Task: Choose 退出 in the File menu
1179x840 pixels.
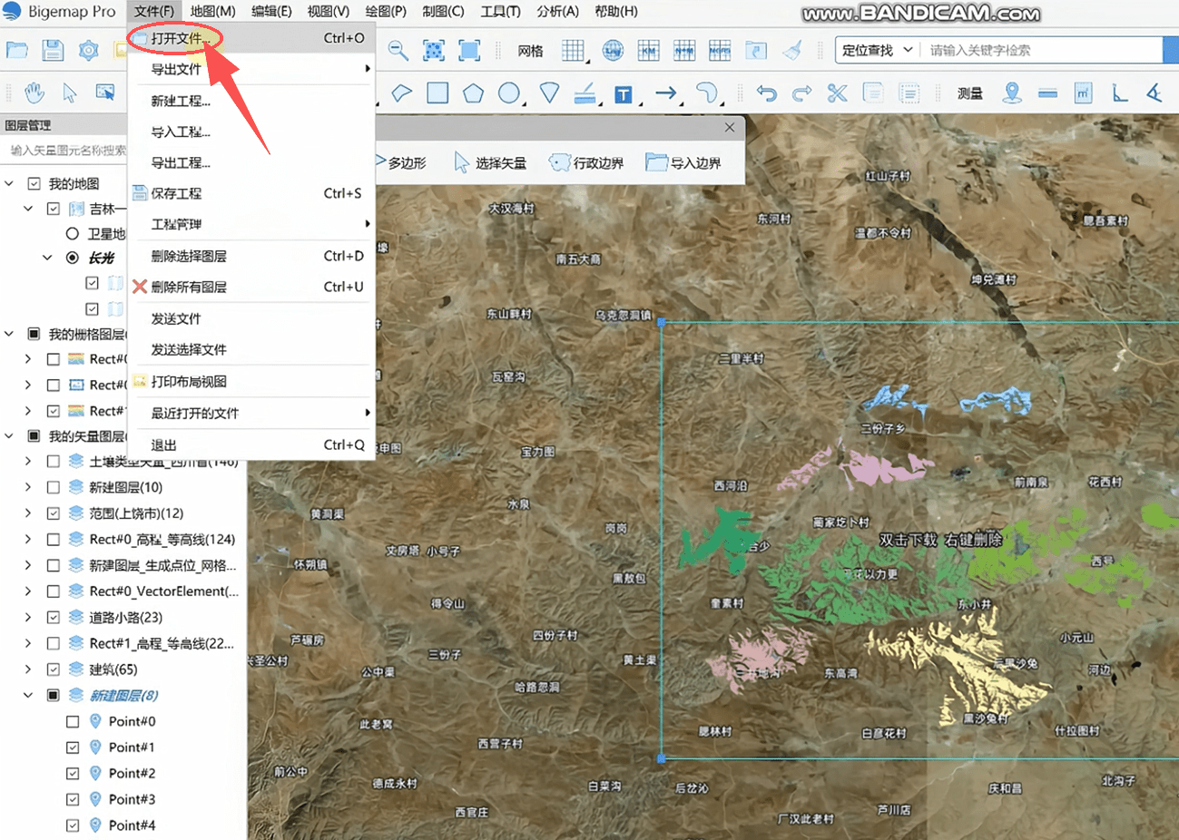Action: coord(251,444)
